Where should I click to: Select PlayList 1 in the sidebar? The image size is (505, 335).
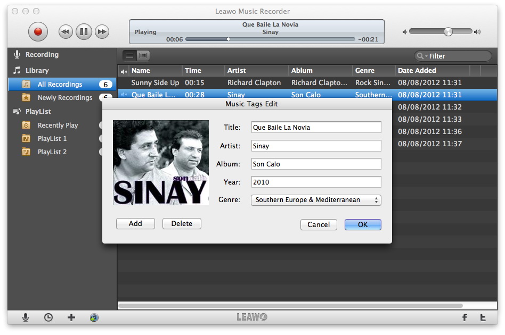coord(52,139)
